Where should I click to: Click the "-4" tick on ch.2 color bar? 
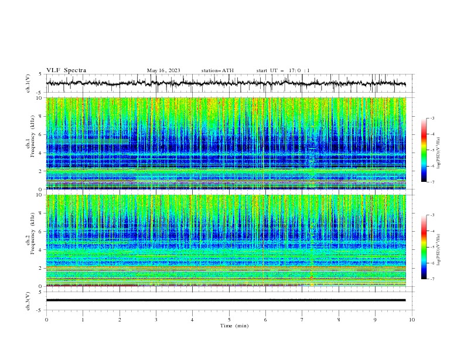pos(432,231)
